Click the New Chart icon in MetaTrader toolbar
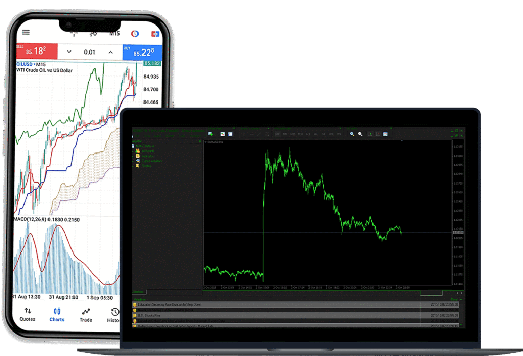 click(211, 134)
